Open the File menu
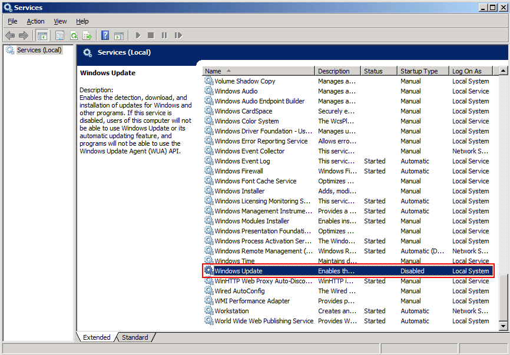Screen dimensions: 510x355 click(12, 21)
